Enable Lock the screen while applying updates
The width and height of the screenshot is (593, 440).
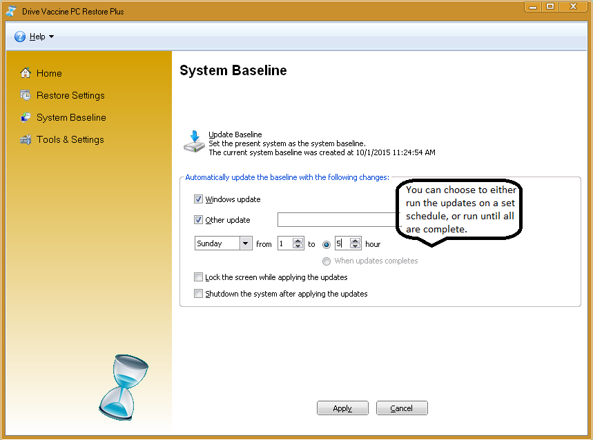point(198,277)
